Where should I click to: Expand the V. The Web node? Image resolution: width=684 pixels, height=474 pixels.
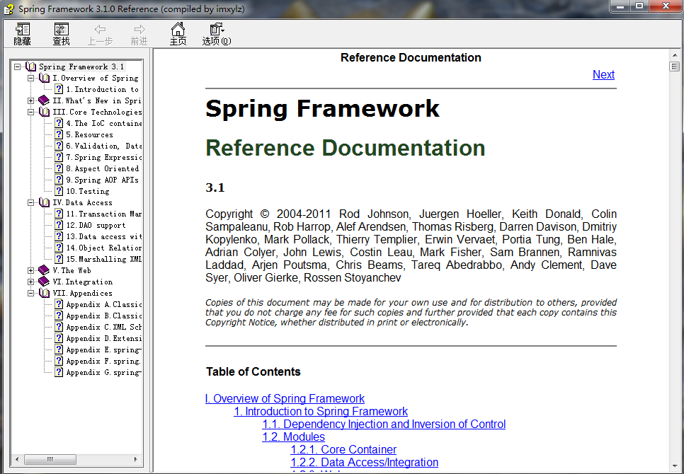[31, 270]
